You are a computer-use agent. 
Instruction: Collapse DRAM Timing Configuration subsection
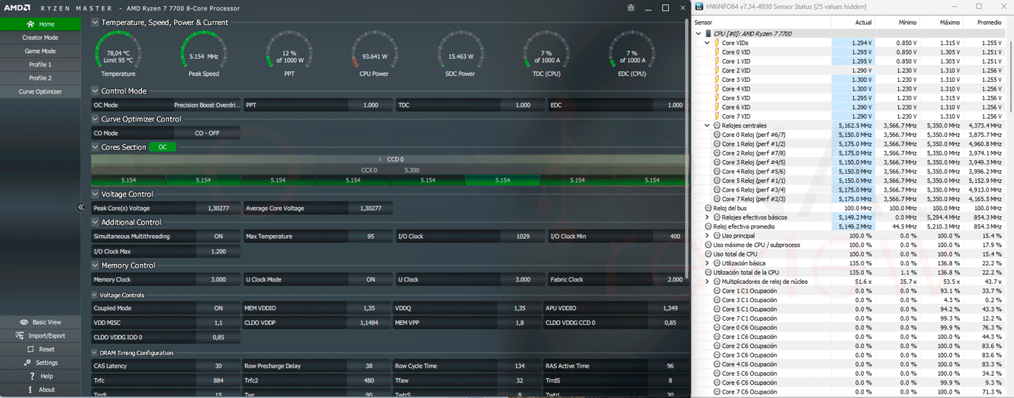[95, 353]
